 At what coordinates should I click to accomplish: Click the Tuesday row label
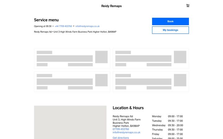pyautogui.click(x=157, y=121)
